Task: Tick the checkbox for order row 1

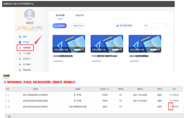Action: [x=6, y=95]
